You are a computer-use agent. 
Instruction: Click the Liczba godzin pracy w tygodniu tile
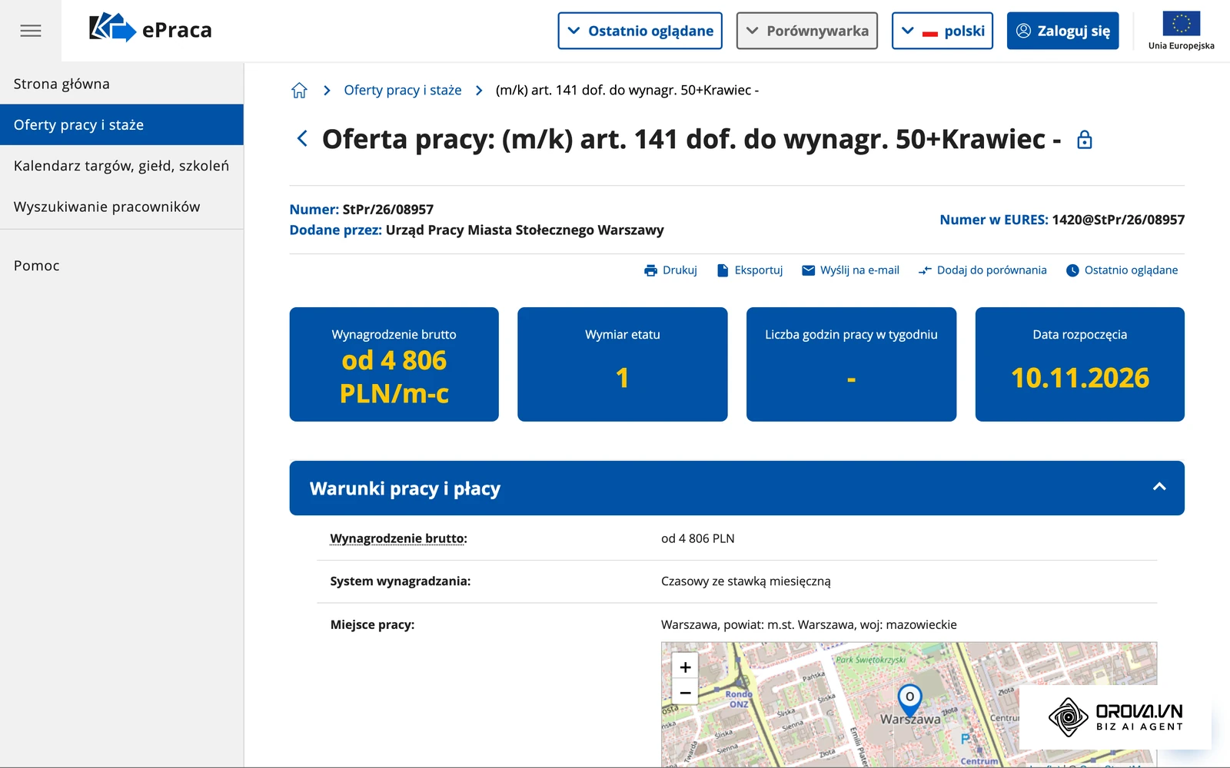(x=851, y=364)
